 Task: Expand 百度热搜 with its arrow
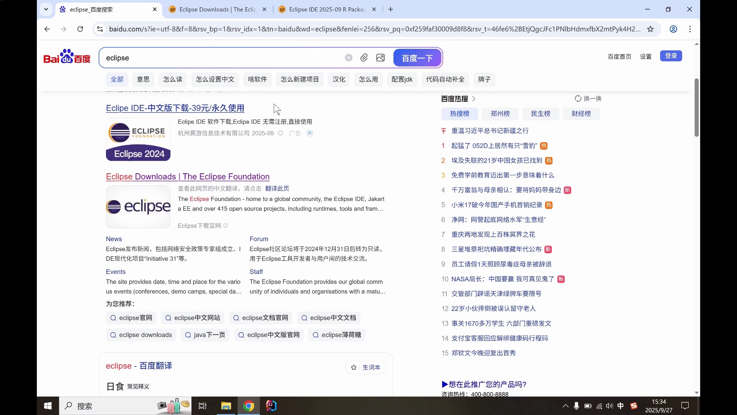474,99
